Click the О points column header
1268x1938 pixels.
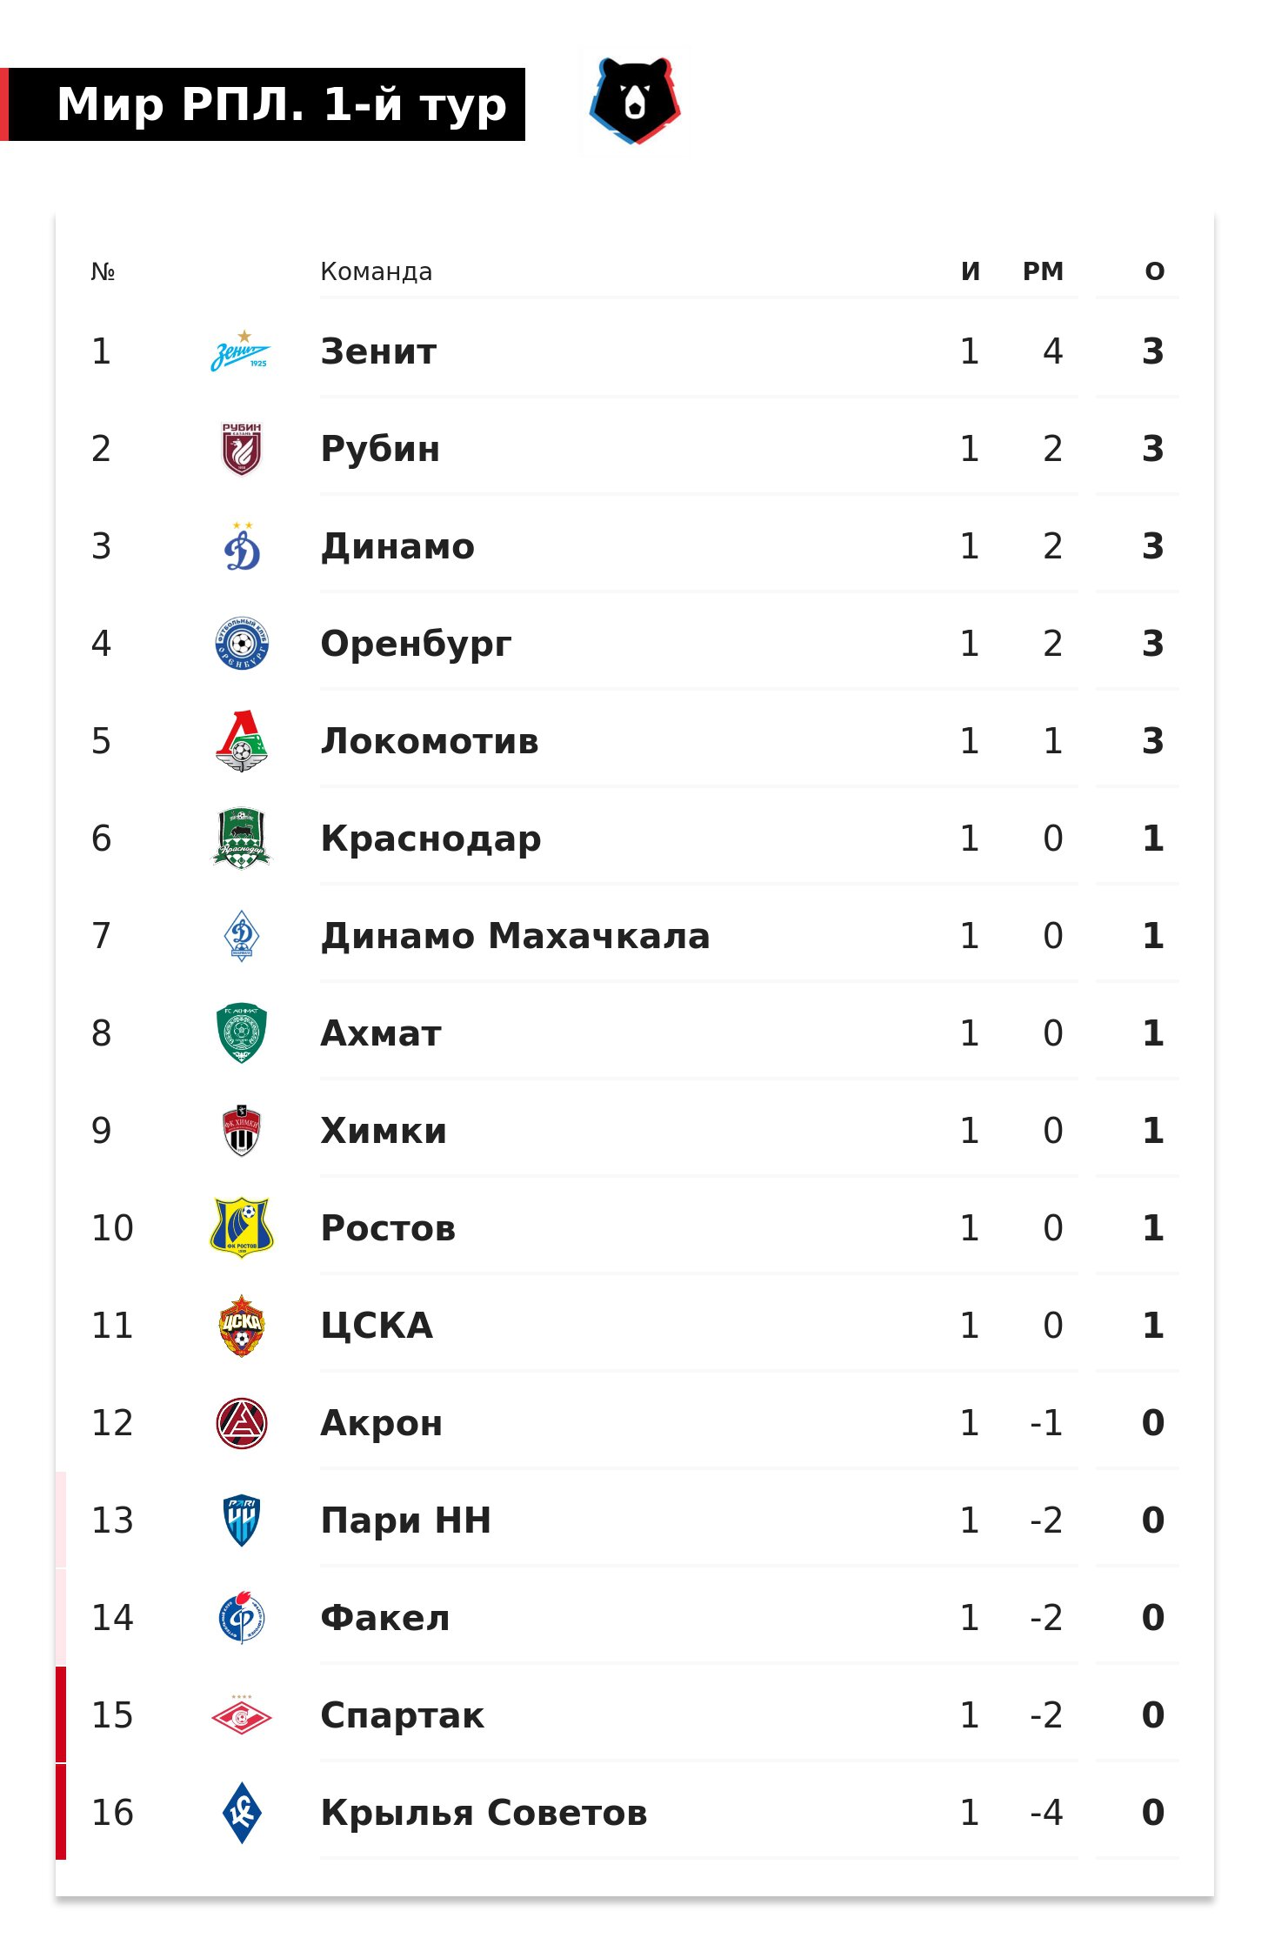click(1154, 271)
